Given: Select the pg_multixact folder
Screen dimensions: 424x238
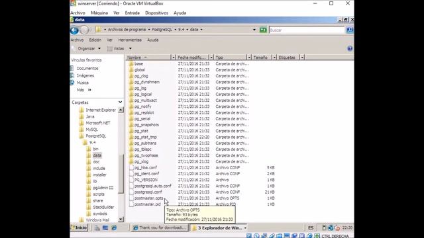Looking at the screenshot, I should pyautogui.click(x=146, y=100).
